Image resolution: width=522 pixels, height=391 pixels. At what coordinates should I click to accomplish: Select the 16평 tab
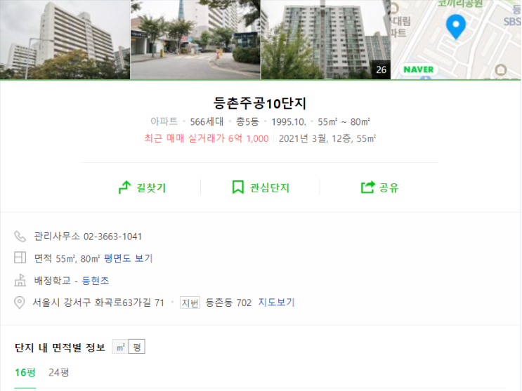click(25, 372)
